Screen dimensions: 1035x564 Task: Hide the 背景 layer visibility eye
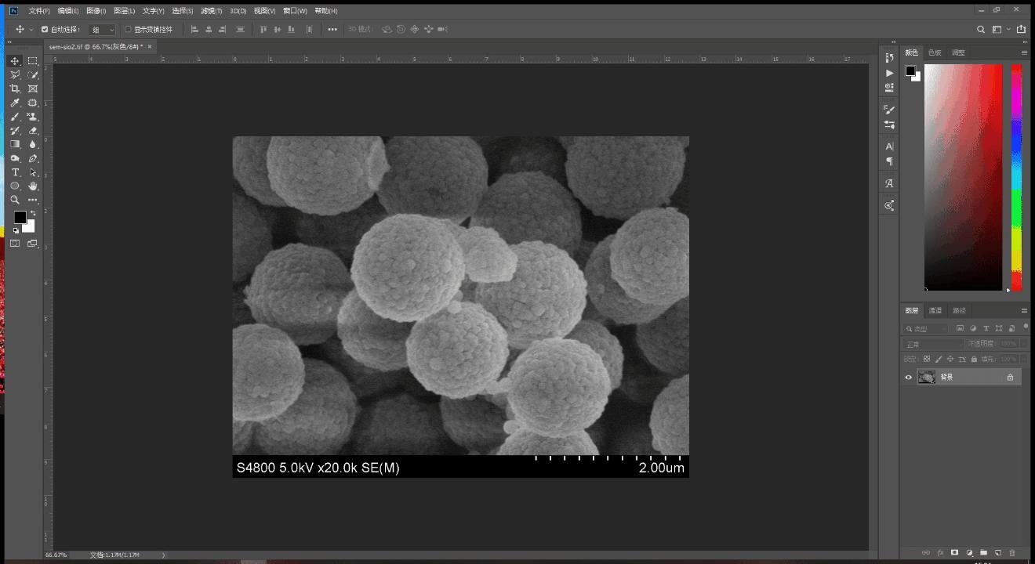pos(908,378)
